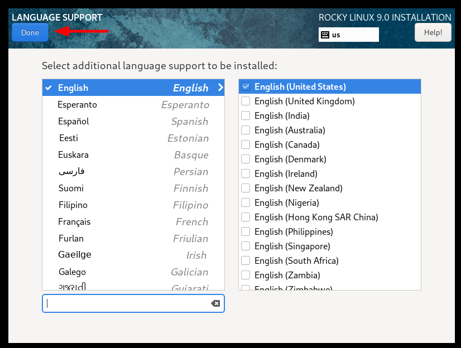Select Eesti (Estonian) row
Viewport: 461px width, 348px height.
(133, 138)
